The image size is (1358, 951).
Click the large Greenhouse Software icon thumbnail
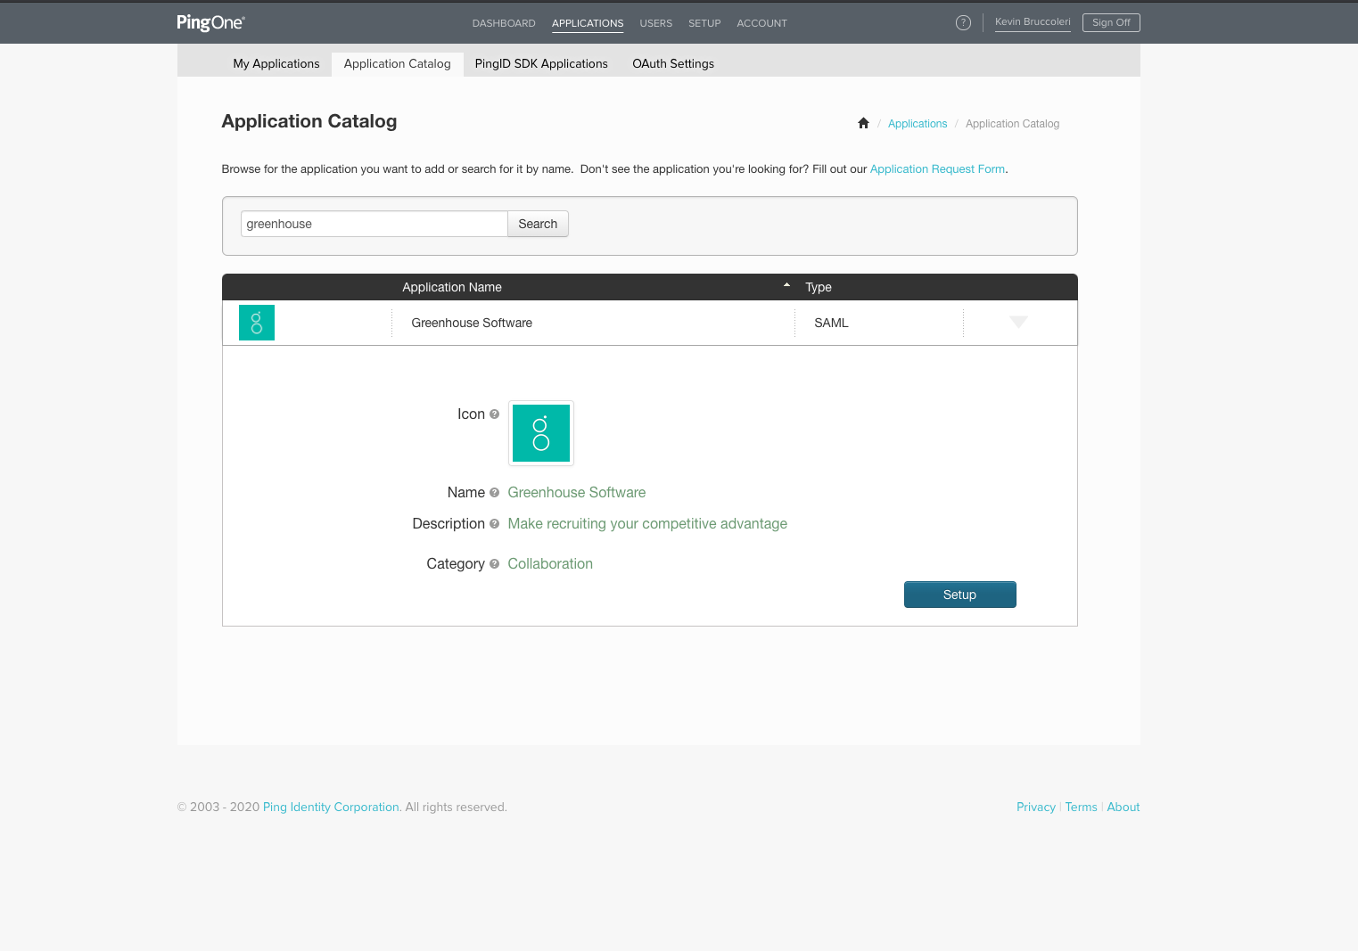[540, 433]
